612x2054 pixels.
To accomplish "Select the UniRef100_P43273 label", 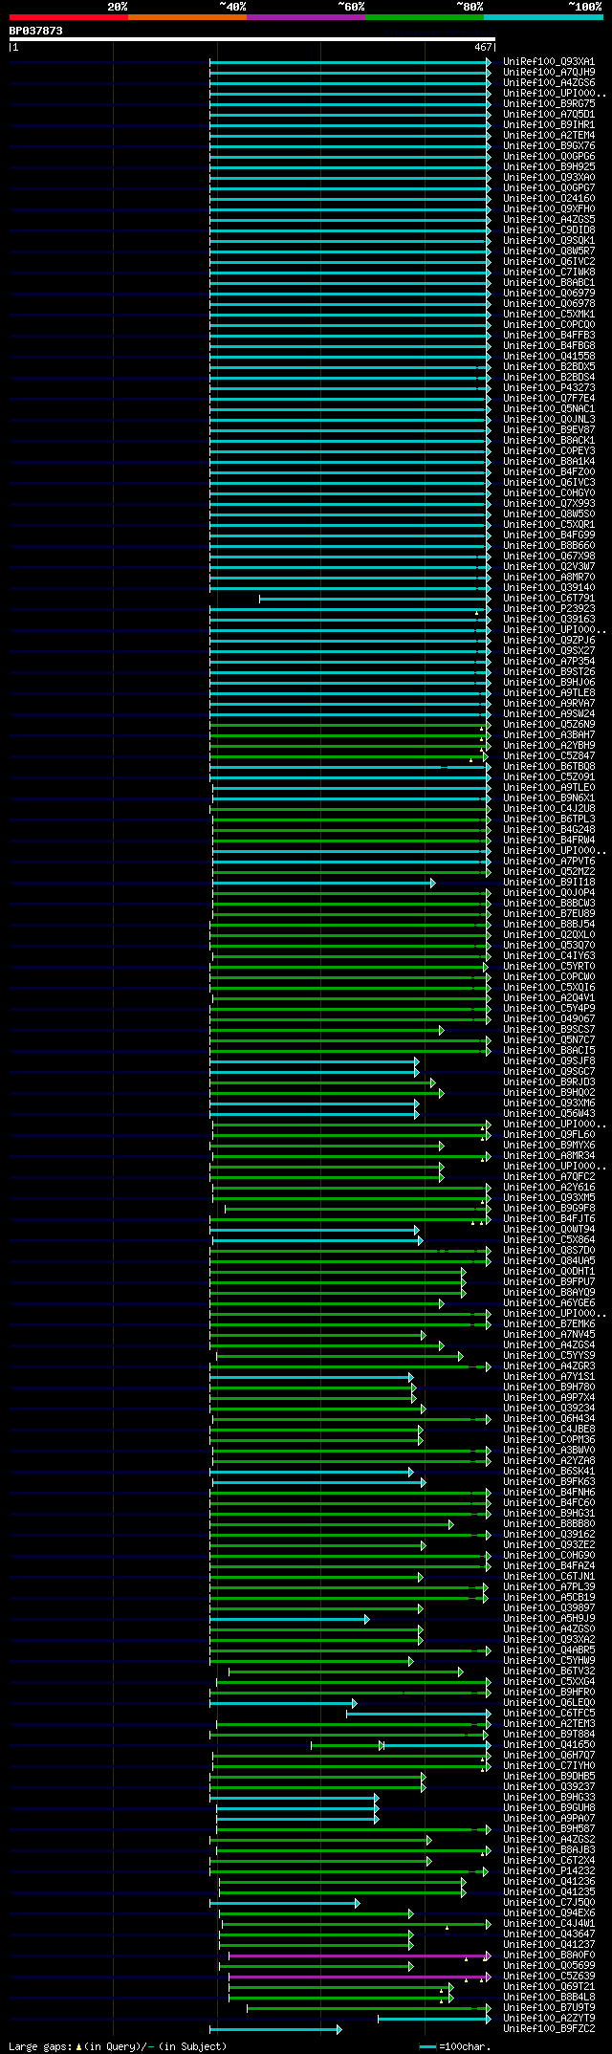I will [x=549, y=388].
